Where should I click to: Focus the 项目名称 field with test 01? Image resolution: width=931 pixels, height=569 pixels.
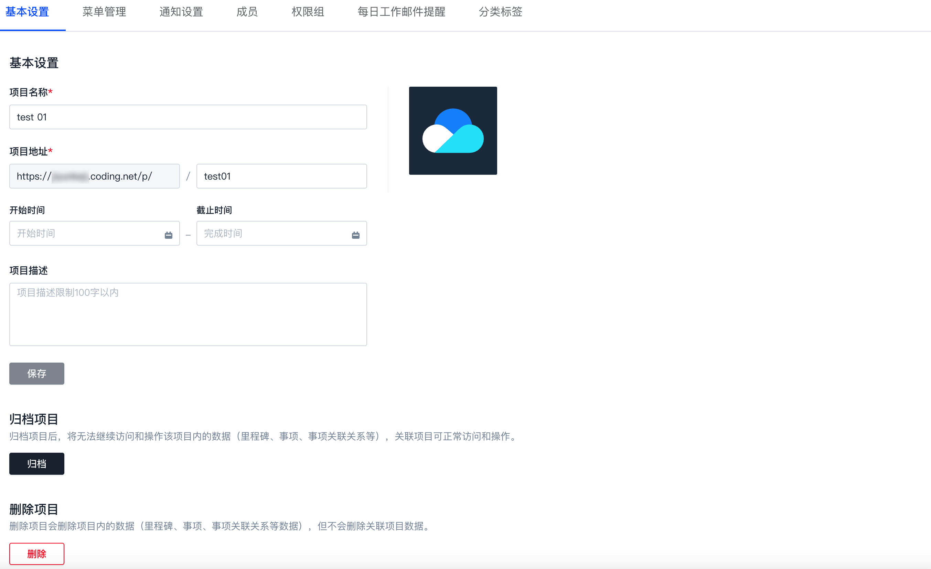click(x=188, y=117)
